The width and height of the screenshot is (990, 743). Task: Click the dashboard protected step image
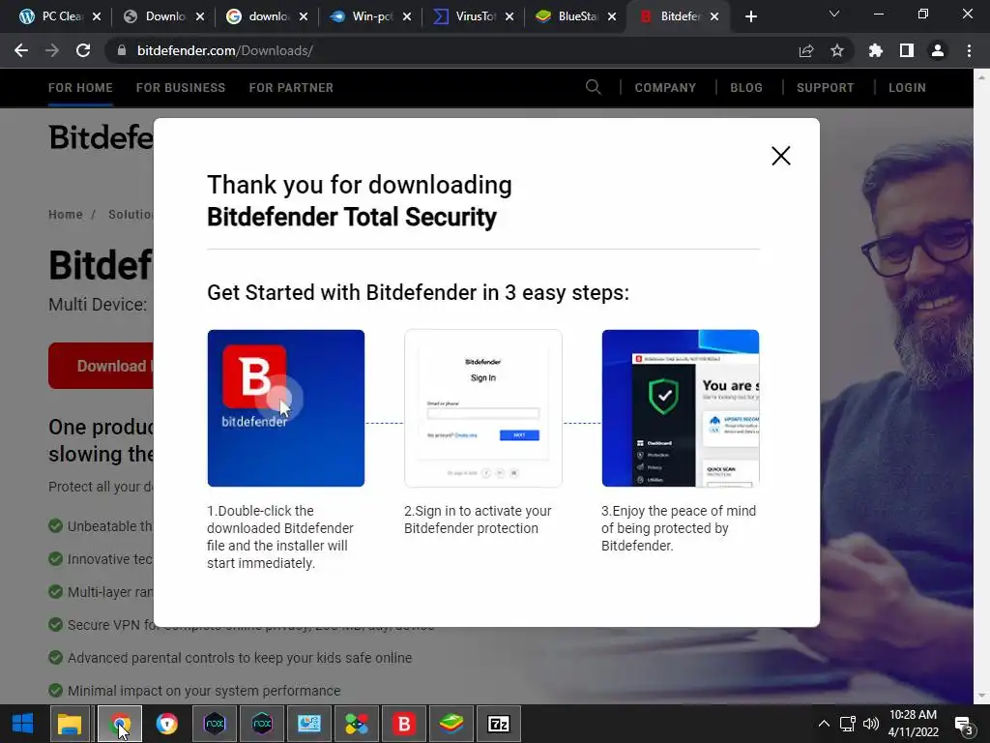point(680,408)
